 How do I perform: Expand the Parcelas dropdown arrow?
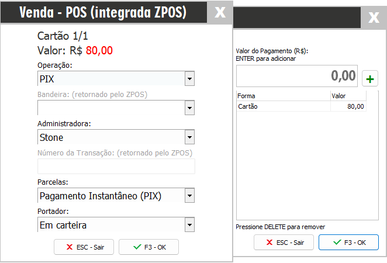(x=189, y=195)
